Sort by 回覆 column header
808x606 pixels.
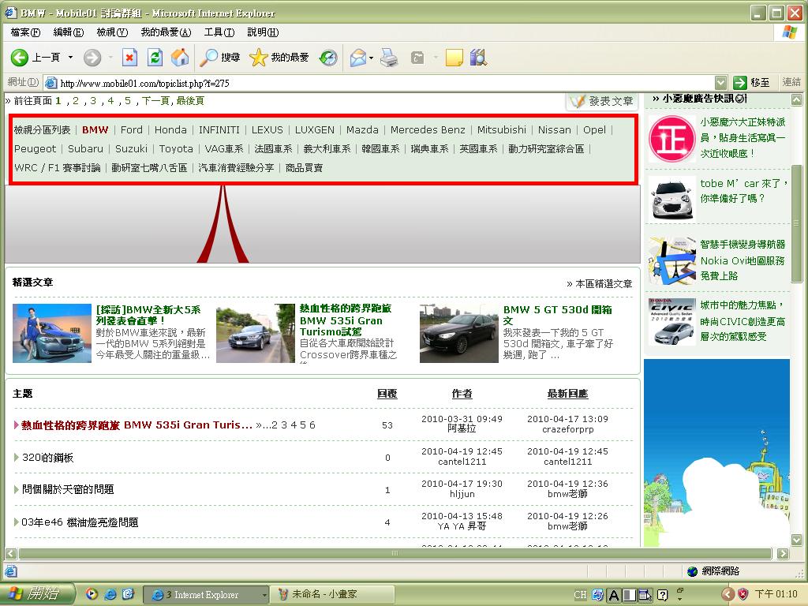(387, 394)
